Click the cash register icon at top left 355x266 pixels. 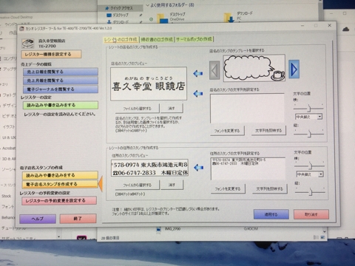click(28, 44)
